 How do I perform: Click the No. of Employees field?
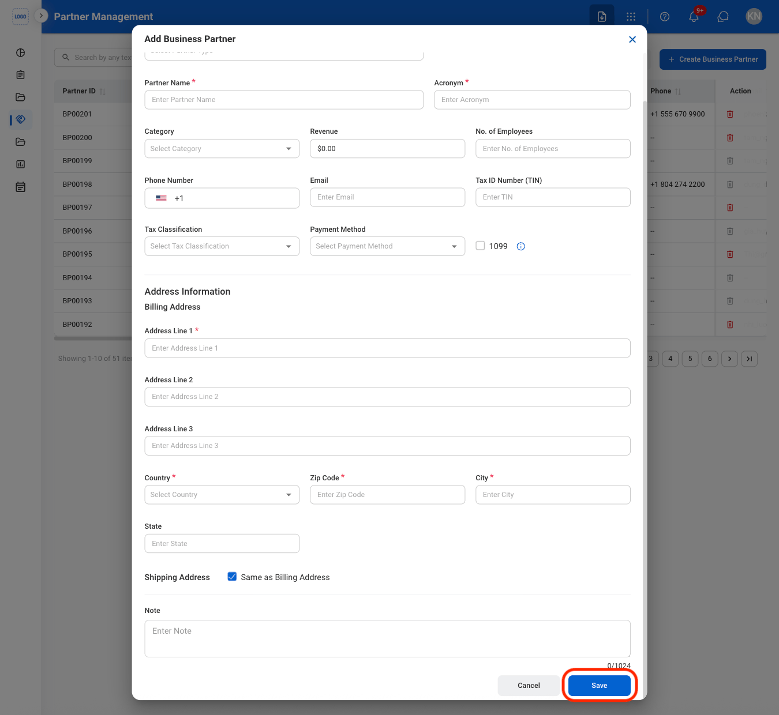(x=553, y=149)
